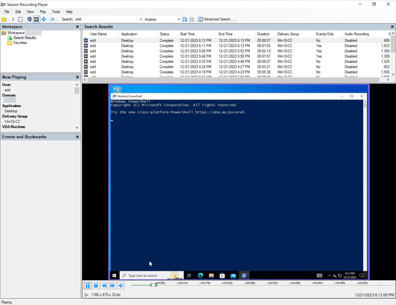Select Search Results in Workspace tree

point(24,37)
